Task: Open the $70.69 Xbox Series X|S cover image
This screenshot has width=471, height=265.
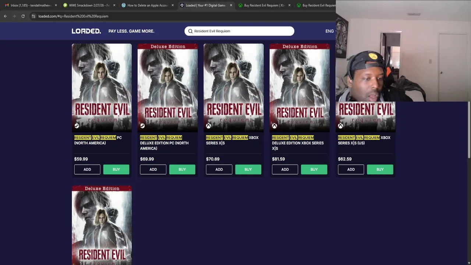Action: (x=233, y=88)
